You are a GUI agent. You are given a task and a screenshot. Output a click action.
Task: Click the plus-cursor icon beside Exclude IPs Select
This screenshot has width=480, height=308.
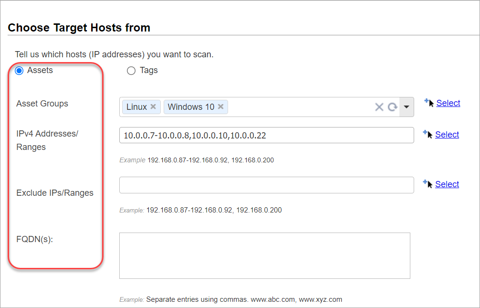[x=427, y=183]
